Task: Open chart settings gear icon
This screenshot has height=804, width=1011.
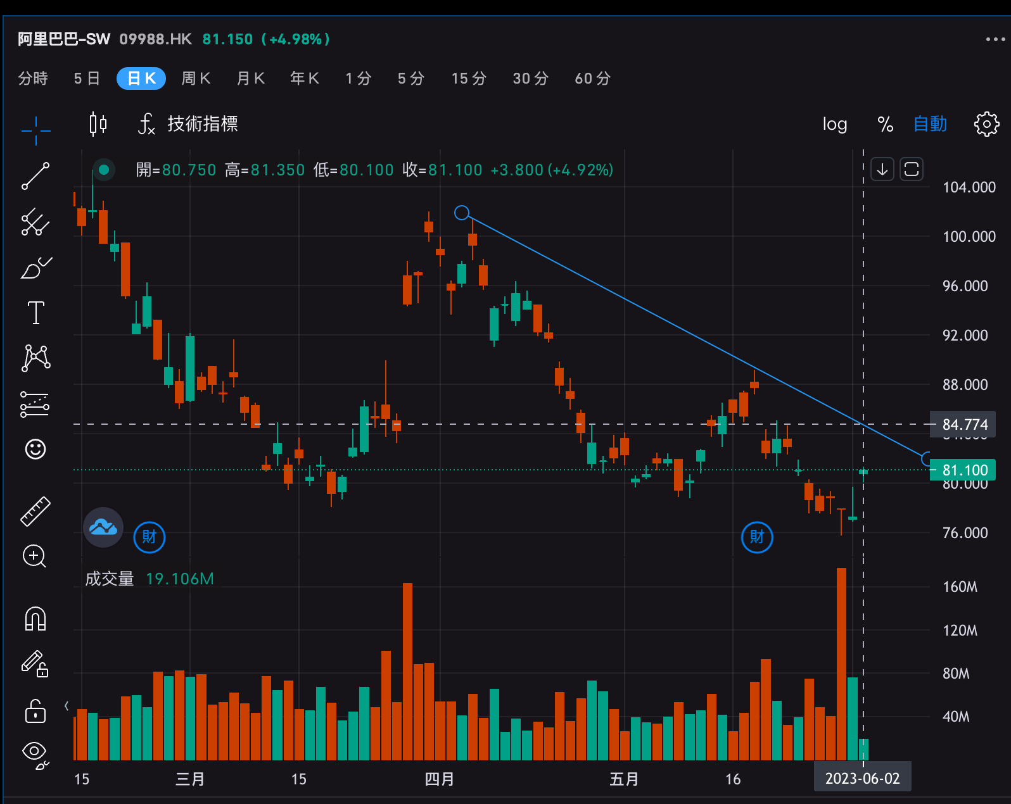Action: coord(986,124)
